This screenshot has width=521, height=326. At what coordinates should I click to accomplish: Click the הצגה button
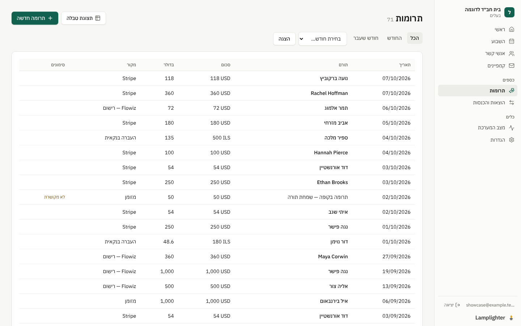click(x=284, y=39)
